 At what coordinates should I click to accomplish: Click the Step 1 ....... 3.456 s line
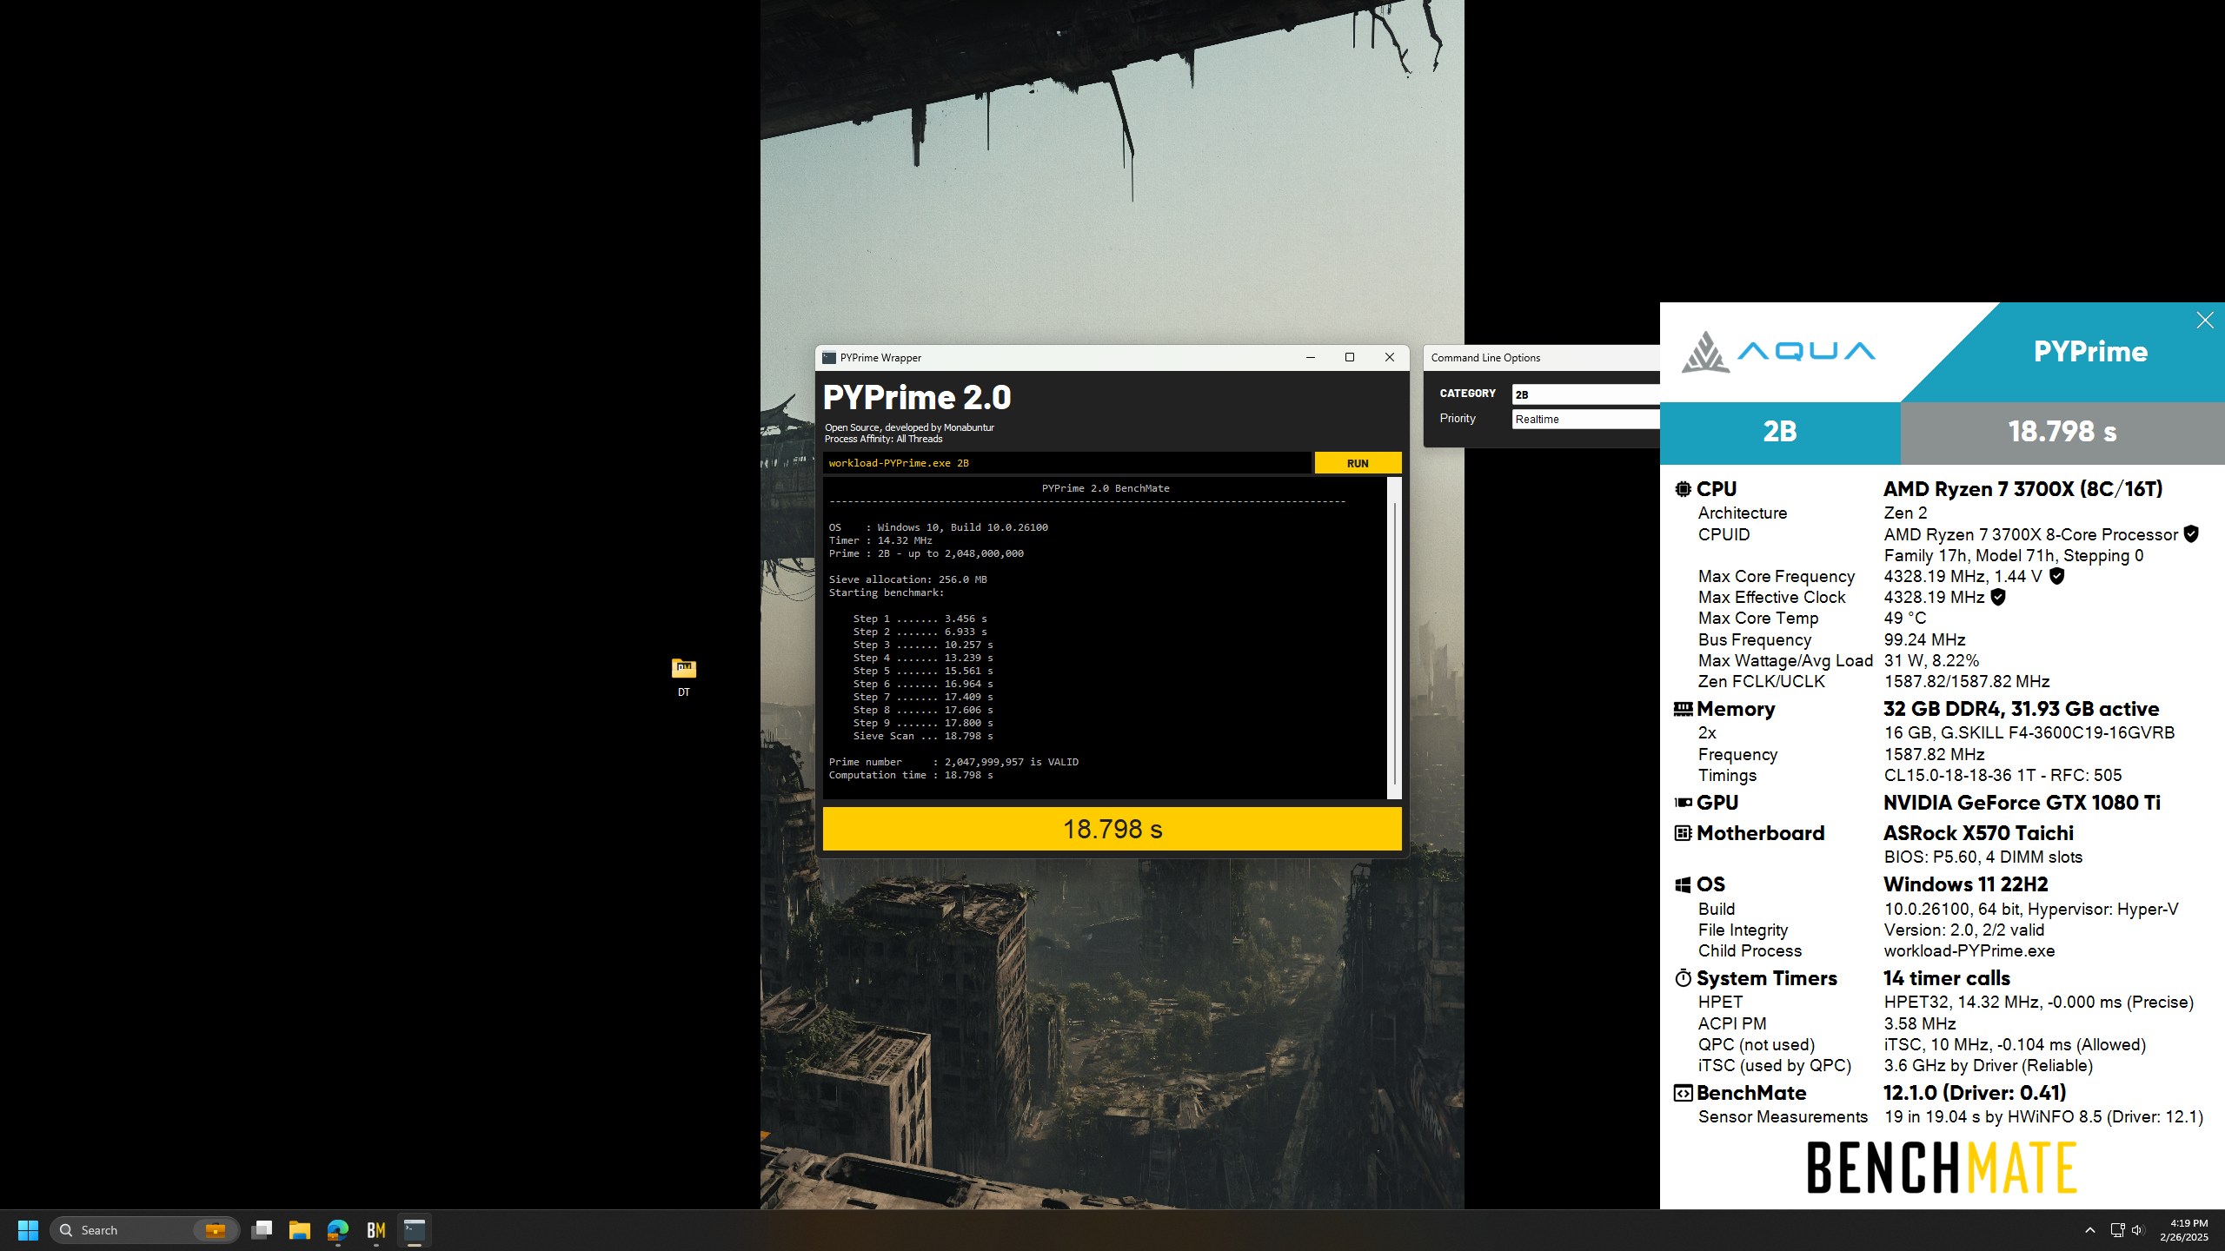click(920, 619)
